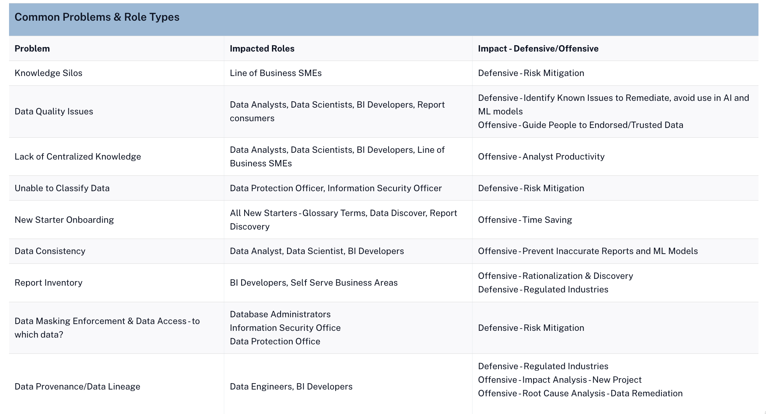Select the 'Line of Business SMEs' cell

click(x=275, y=73)
